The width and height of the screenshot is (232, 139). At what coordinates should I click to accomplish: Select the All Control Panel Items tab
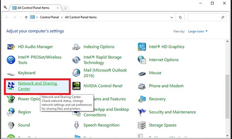[36, 8]
